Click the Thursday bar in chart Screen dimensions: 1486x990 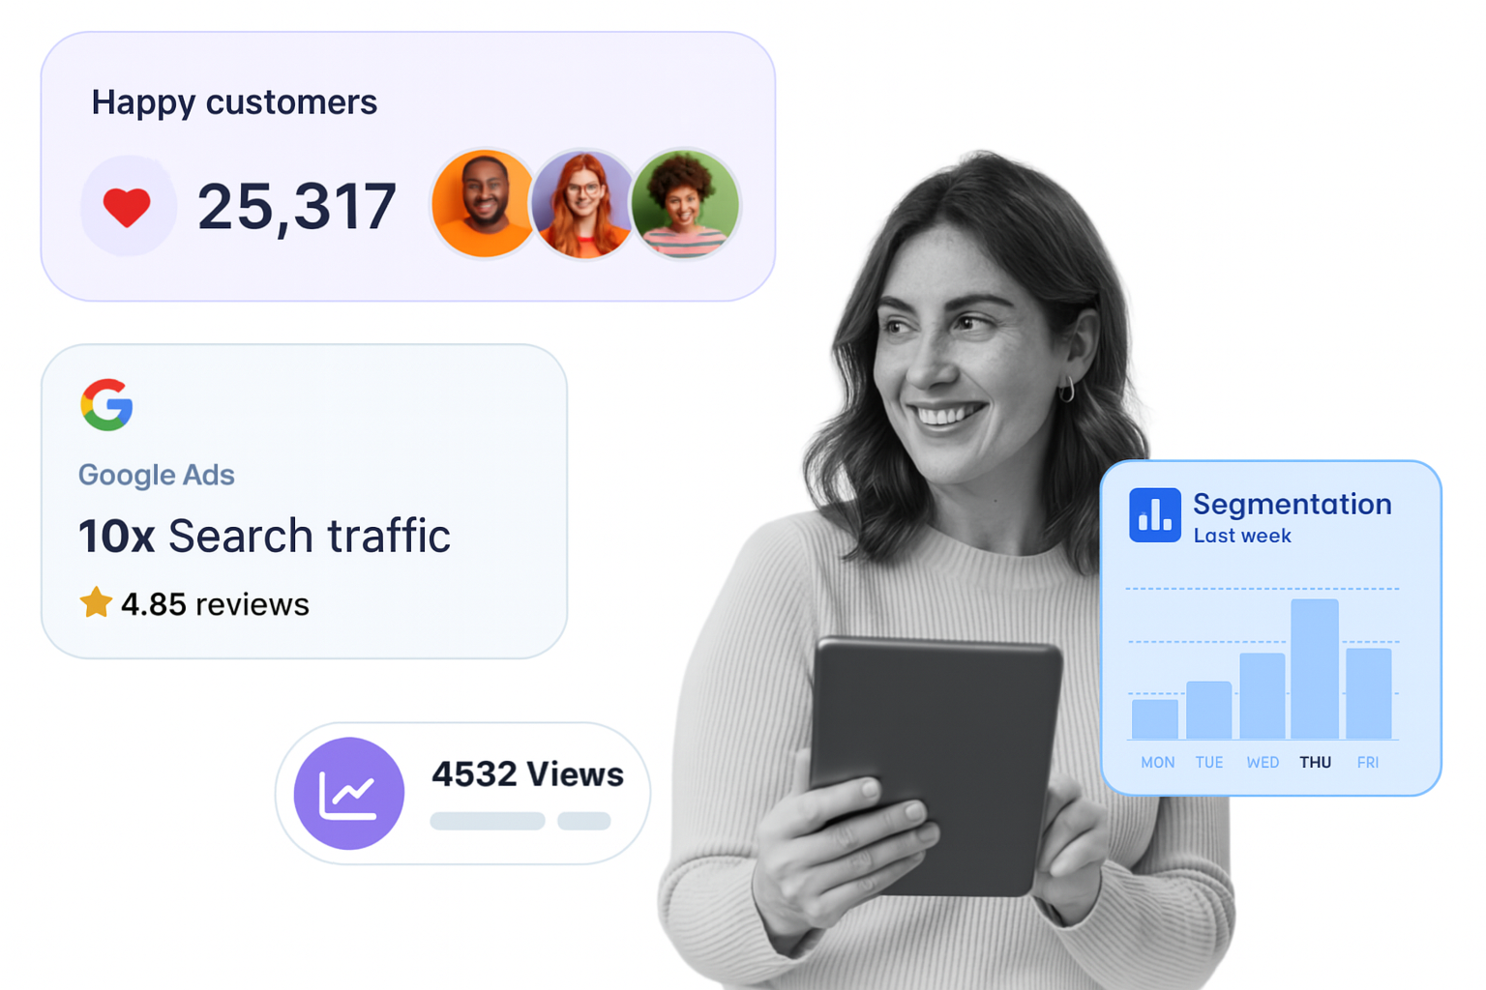click(x=1314, y=669)
